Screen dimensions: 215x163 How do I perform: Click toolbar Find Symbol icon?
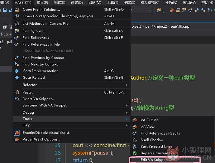pyautogui.click(x=184, y=10)
